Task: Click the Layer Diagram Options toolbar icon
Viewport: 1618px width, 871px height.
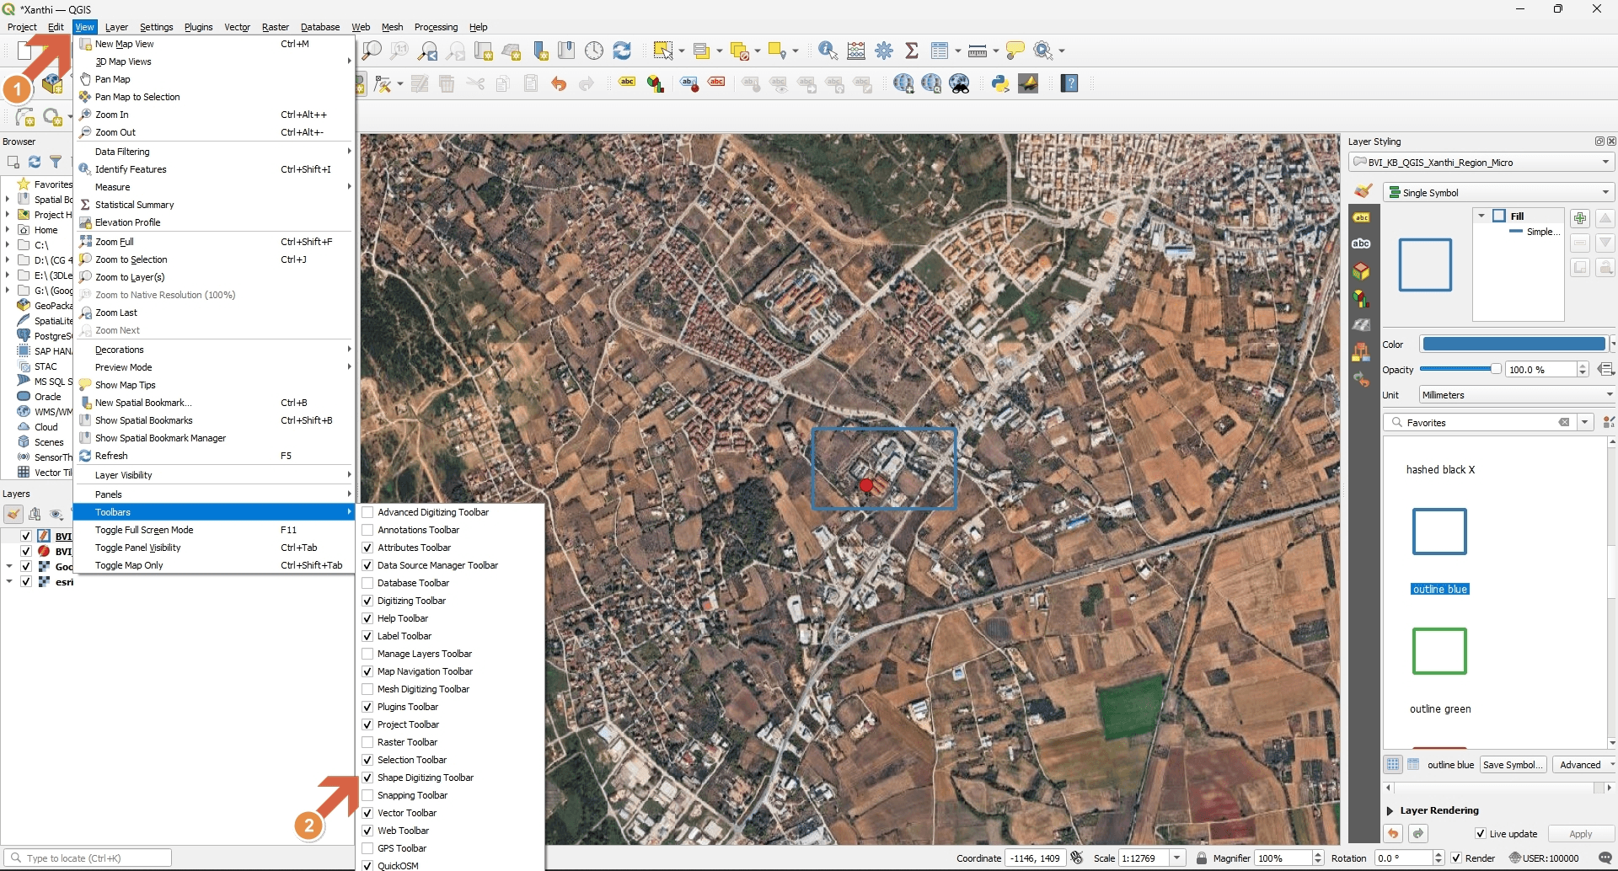Action: pyautogui.click(x=656, y=83)
